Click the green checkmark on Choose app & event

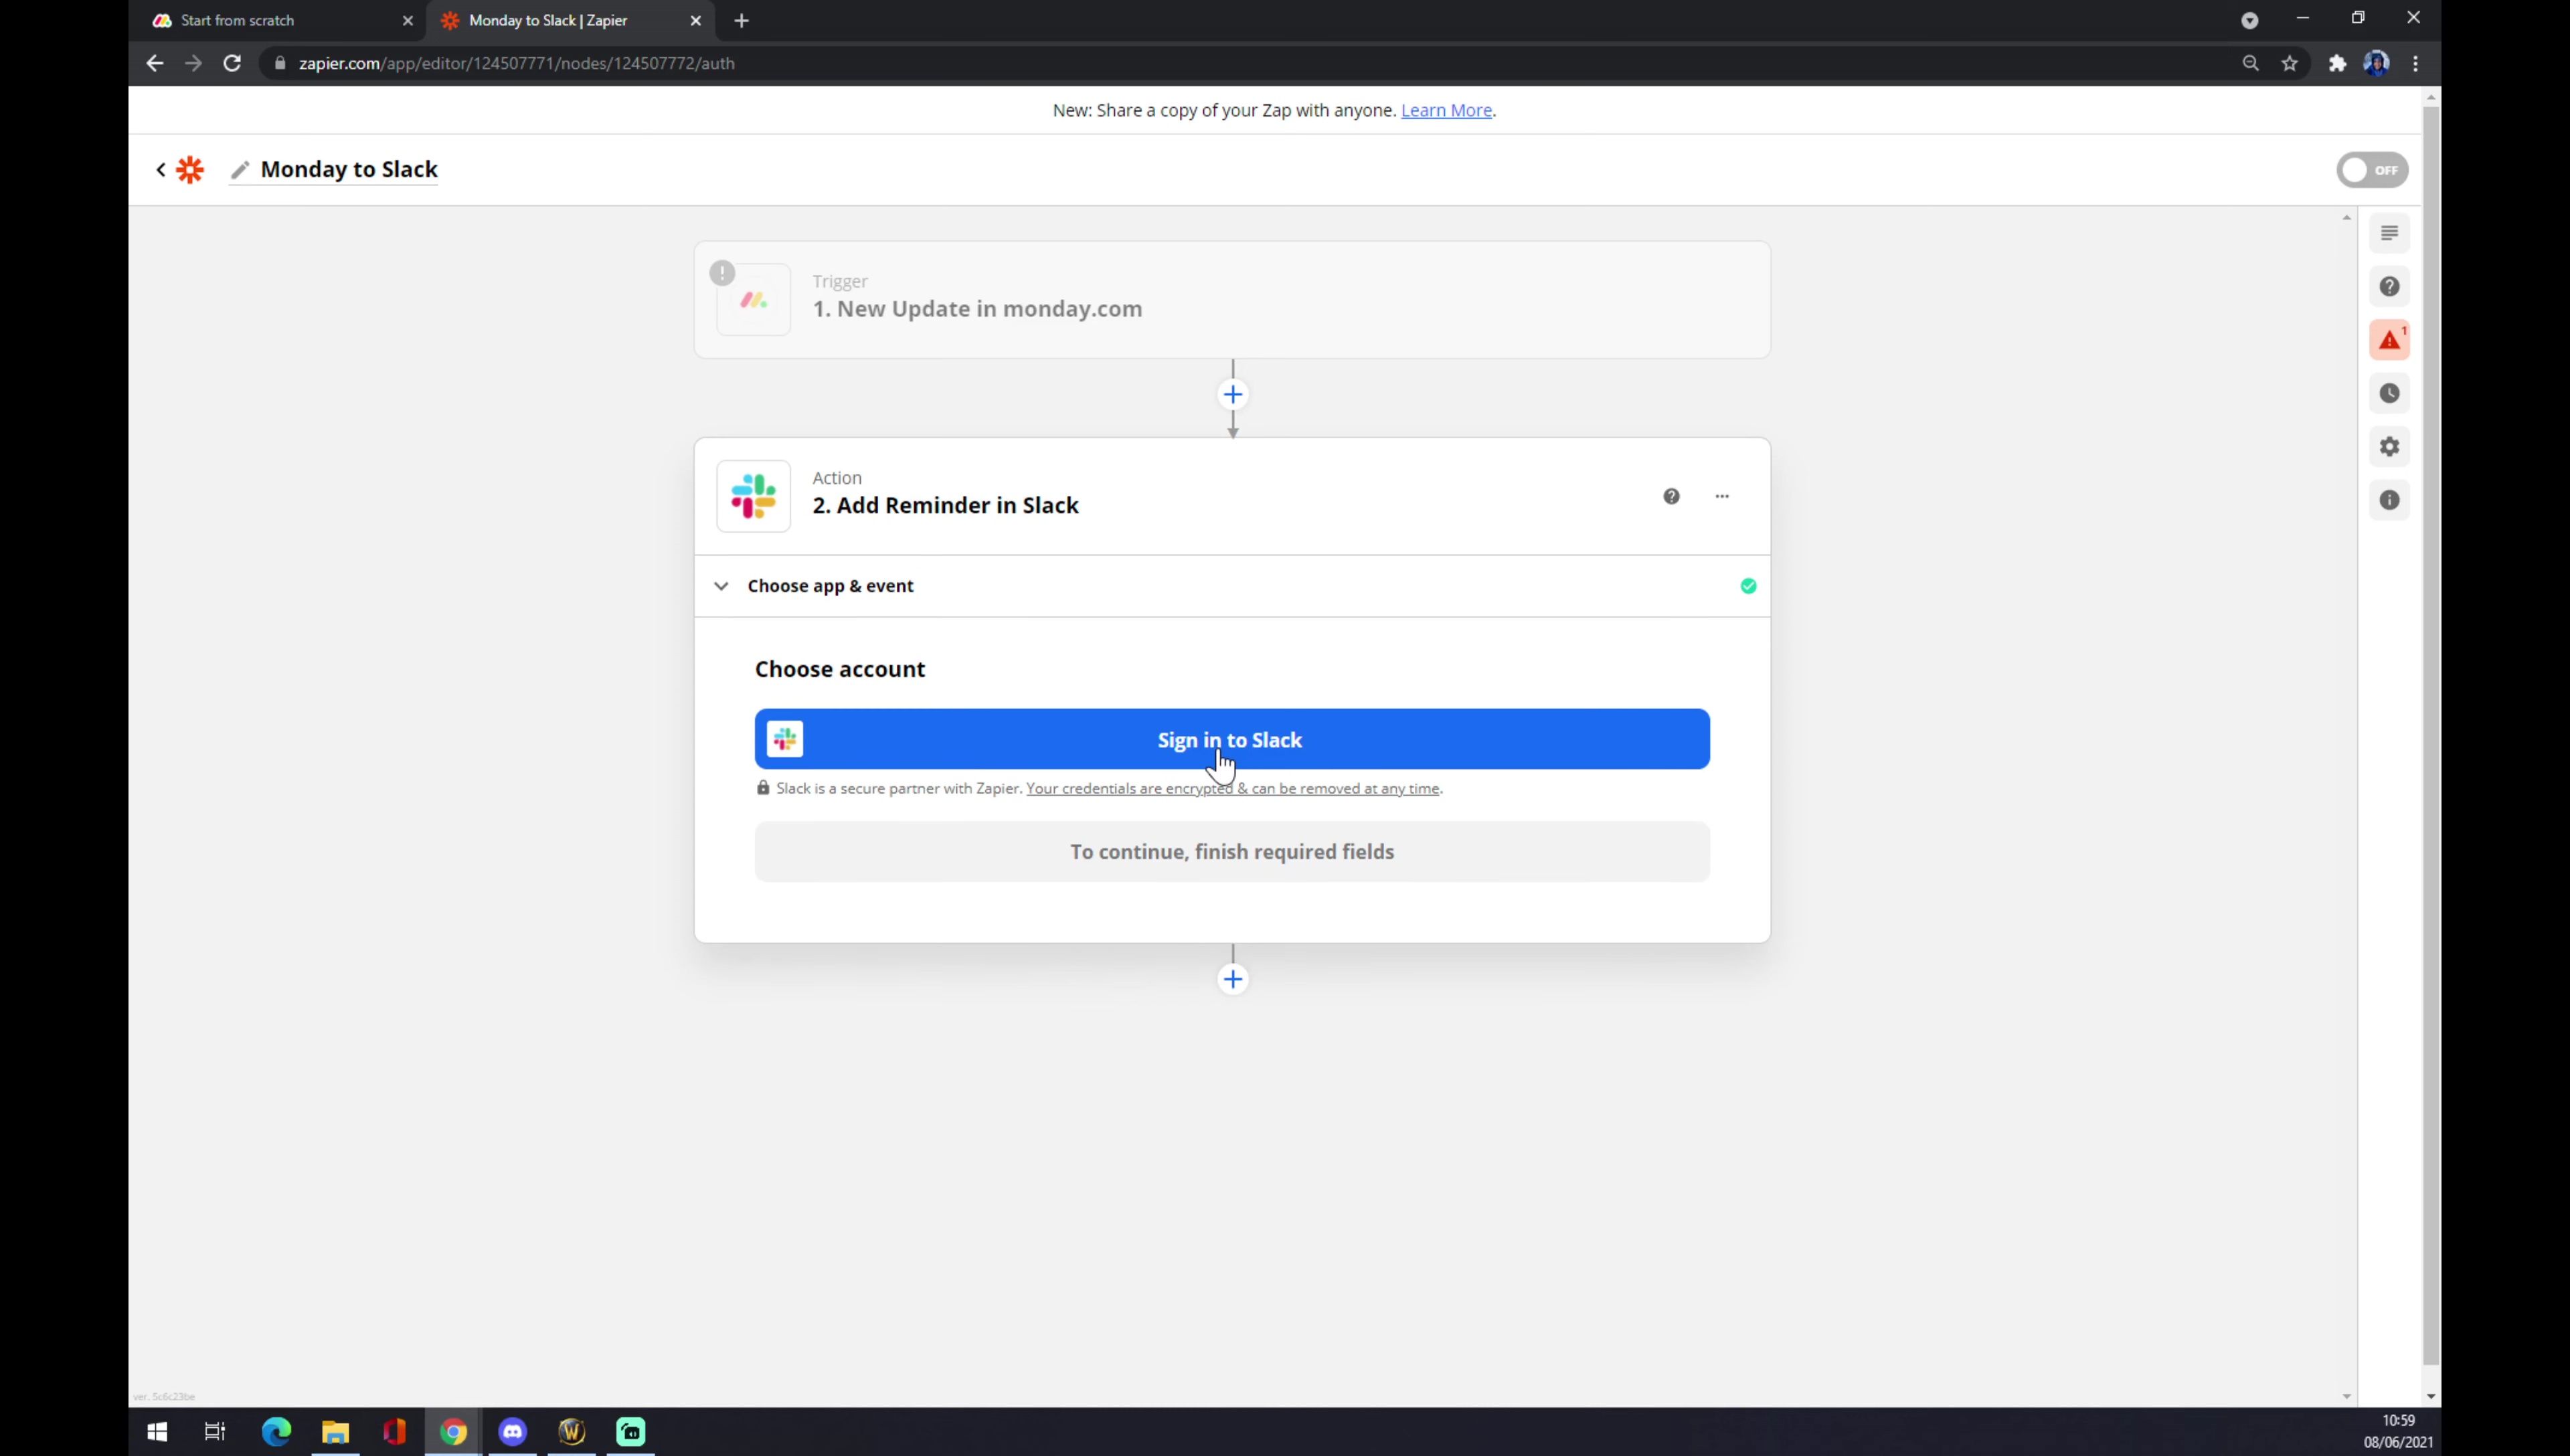point(1748,586)
